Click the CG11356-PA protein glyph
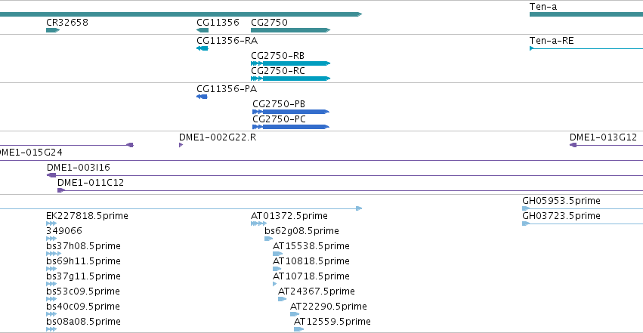The height and width of the screenshot is (333, 643). click(x=202, y=97)
